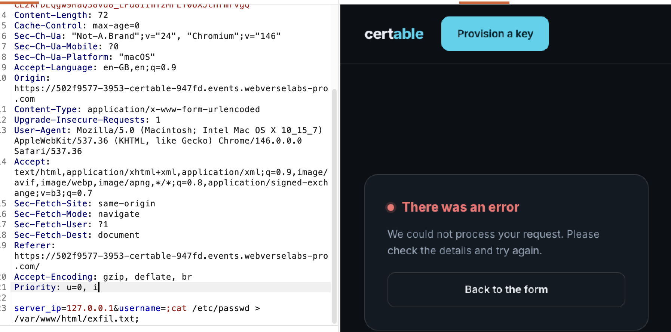Click the Upgrade-Insecure-Requests header

click(x=87, y=120)
